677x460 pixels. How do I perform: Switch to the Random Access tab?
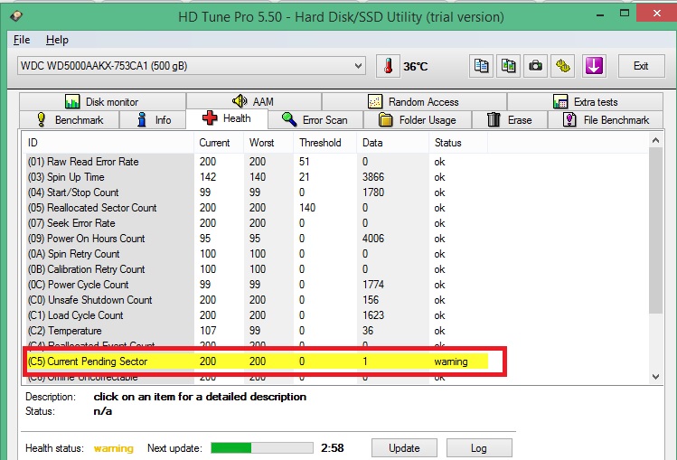pos(414,102)
